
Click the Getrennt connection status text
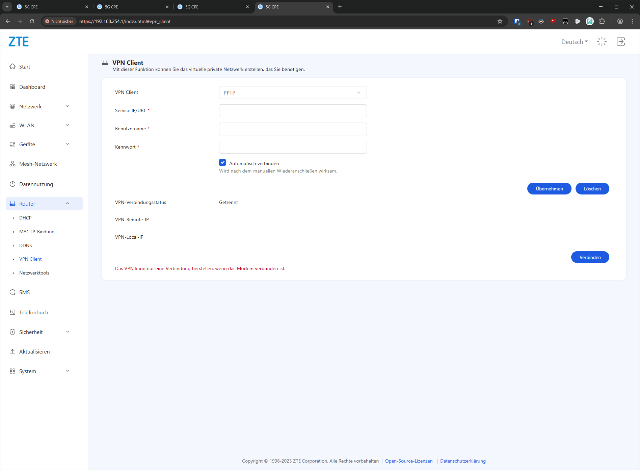tap(229, 202)
